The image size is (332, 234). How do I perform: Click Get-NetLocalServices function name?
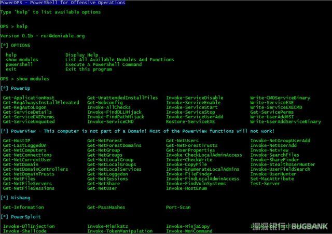tap(114, 169)
